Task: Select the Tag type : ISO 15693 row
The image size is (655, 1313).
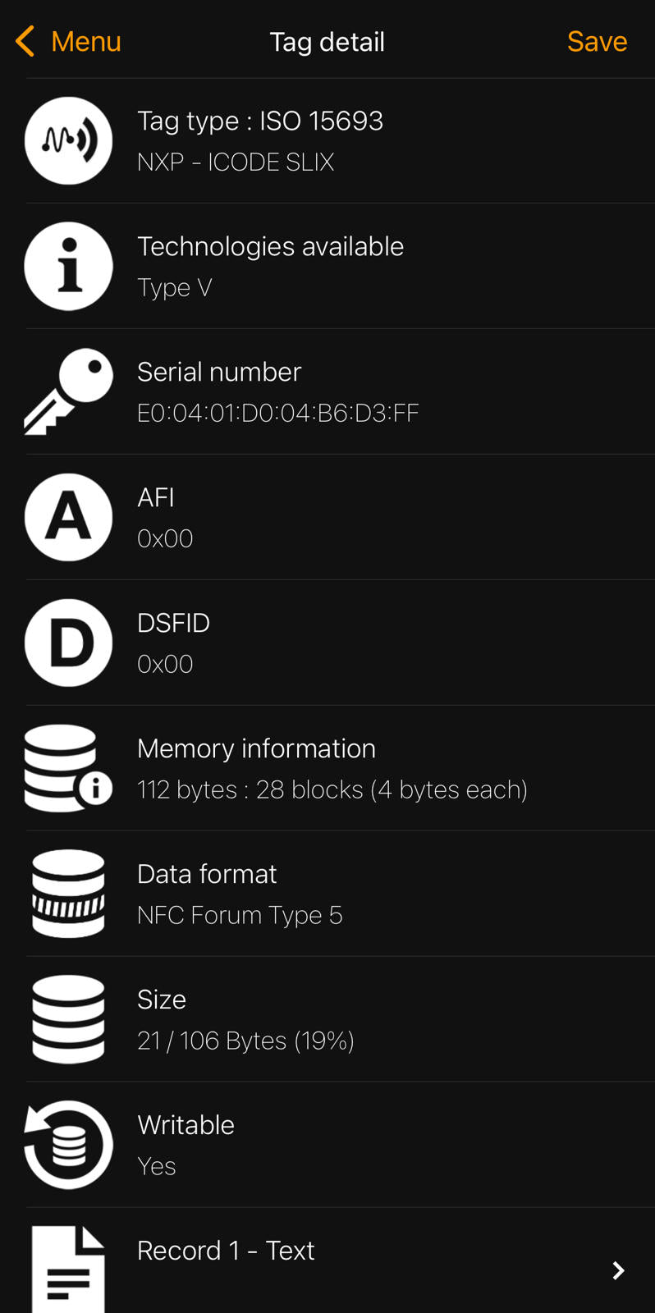Action: tap(260, 121)
